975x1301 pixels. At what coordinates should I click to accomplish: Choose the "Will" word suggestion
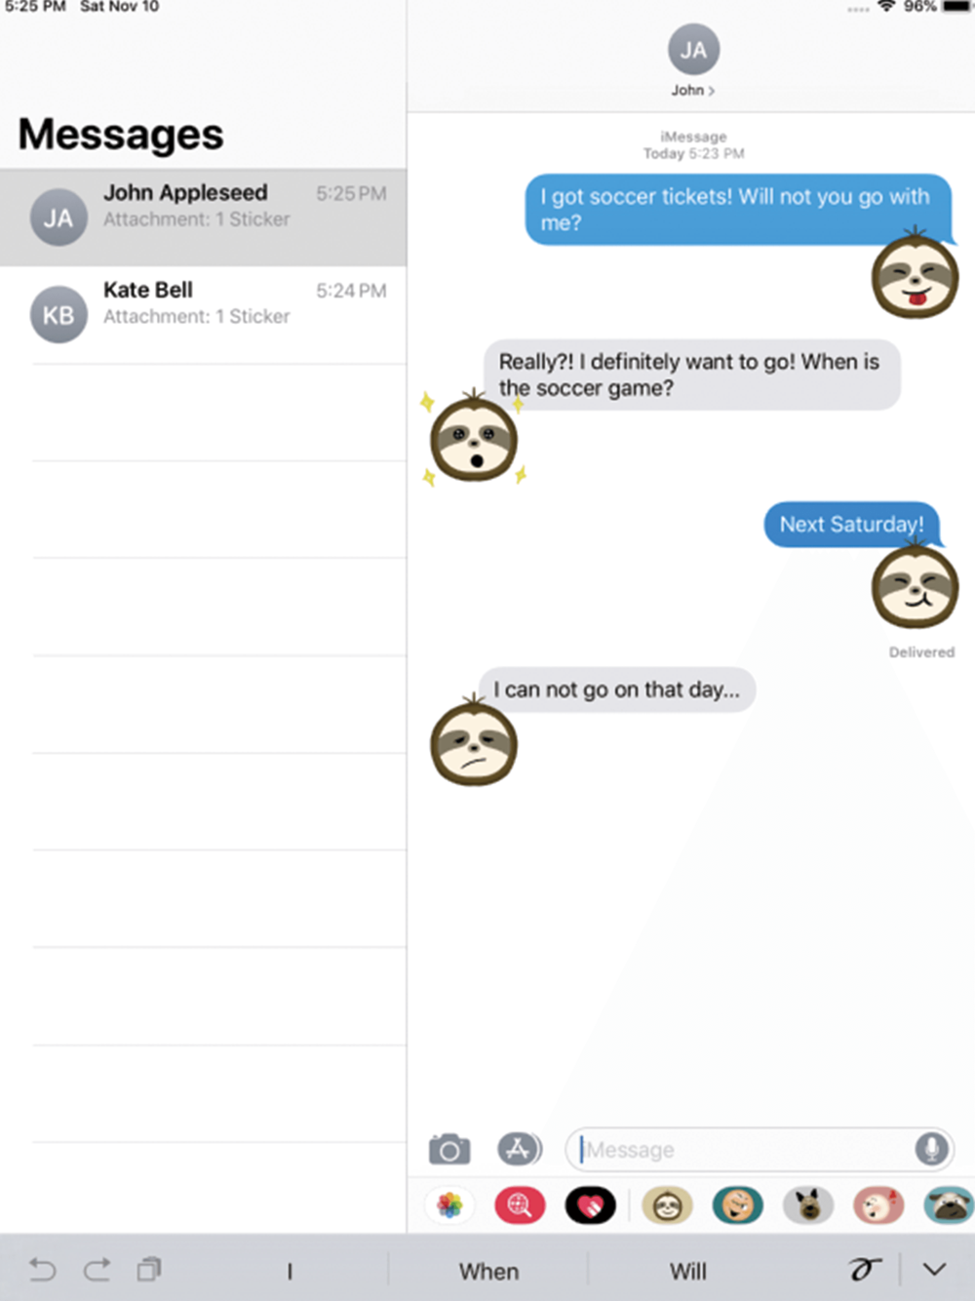click(x=687, y=1272)
